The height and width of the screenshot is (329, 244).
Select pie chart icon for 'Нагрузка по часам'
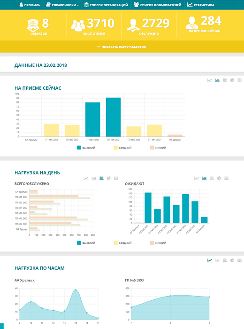click(232, 260)
